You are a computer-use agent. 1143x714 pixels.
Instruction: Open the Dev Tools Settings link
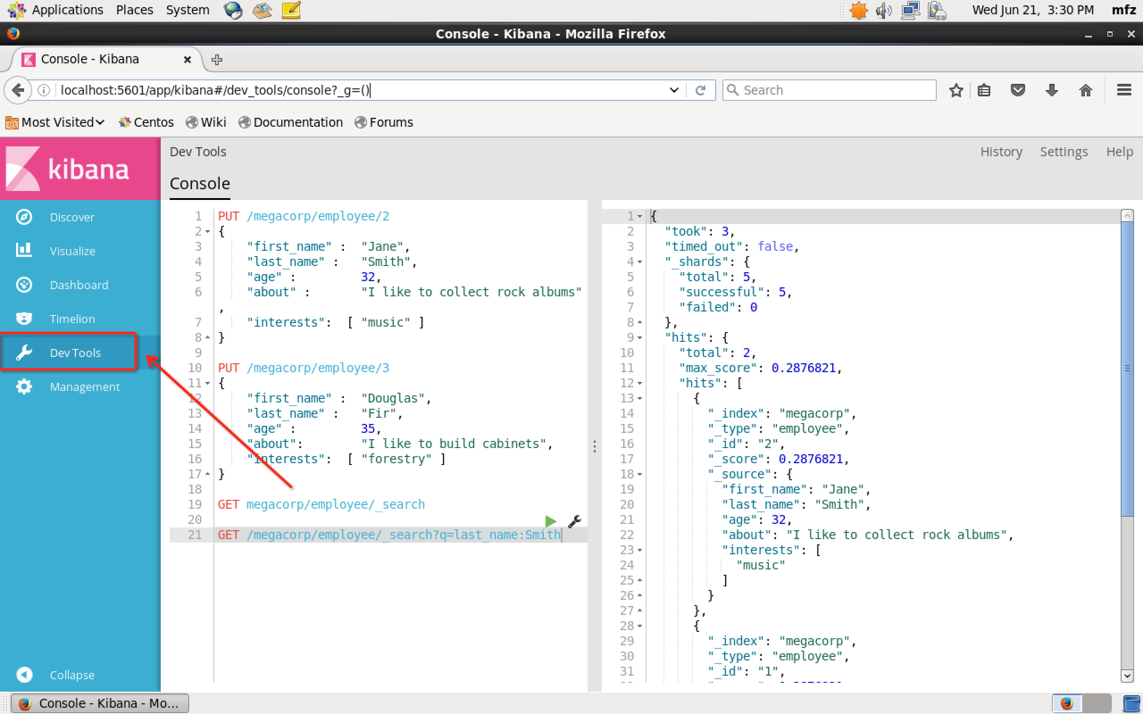[1064, 152]
